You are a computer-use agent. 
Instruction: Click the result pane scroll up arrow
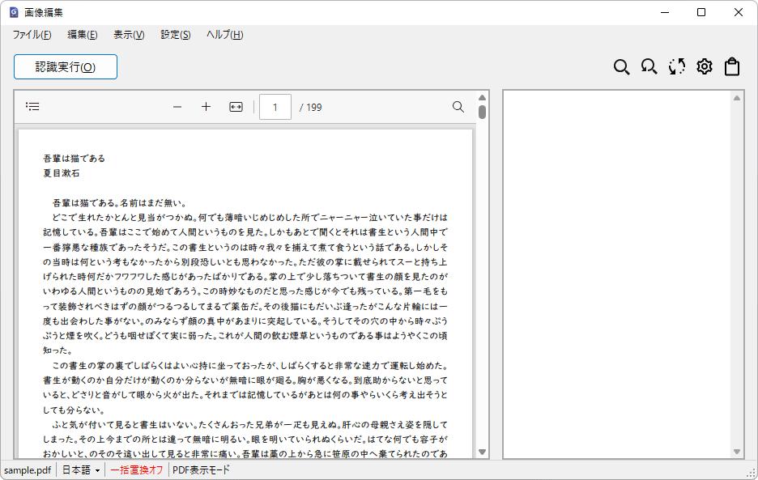click(x=737, y=98)
